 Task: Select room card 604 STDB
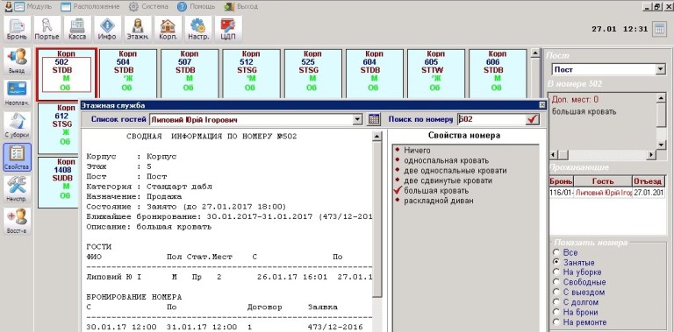click(375, 74)
